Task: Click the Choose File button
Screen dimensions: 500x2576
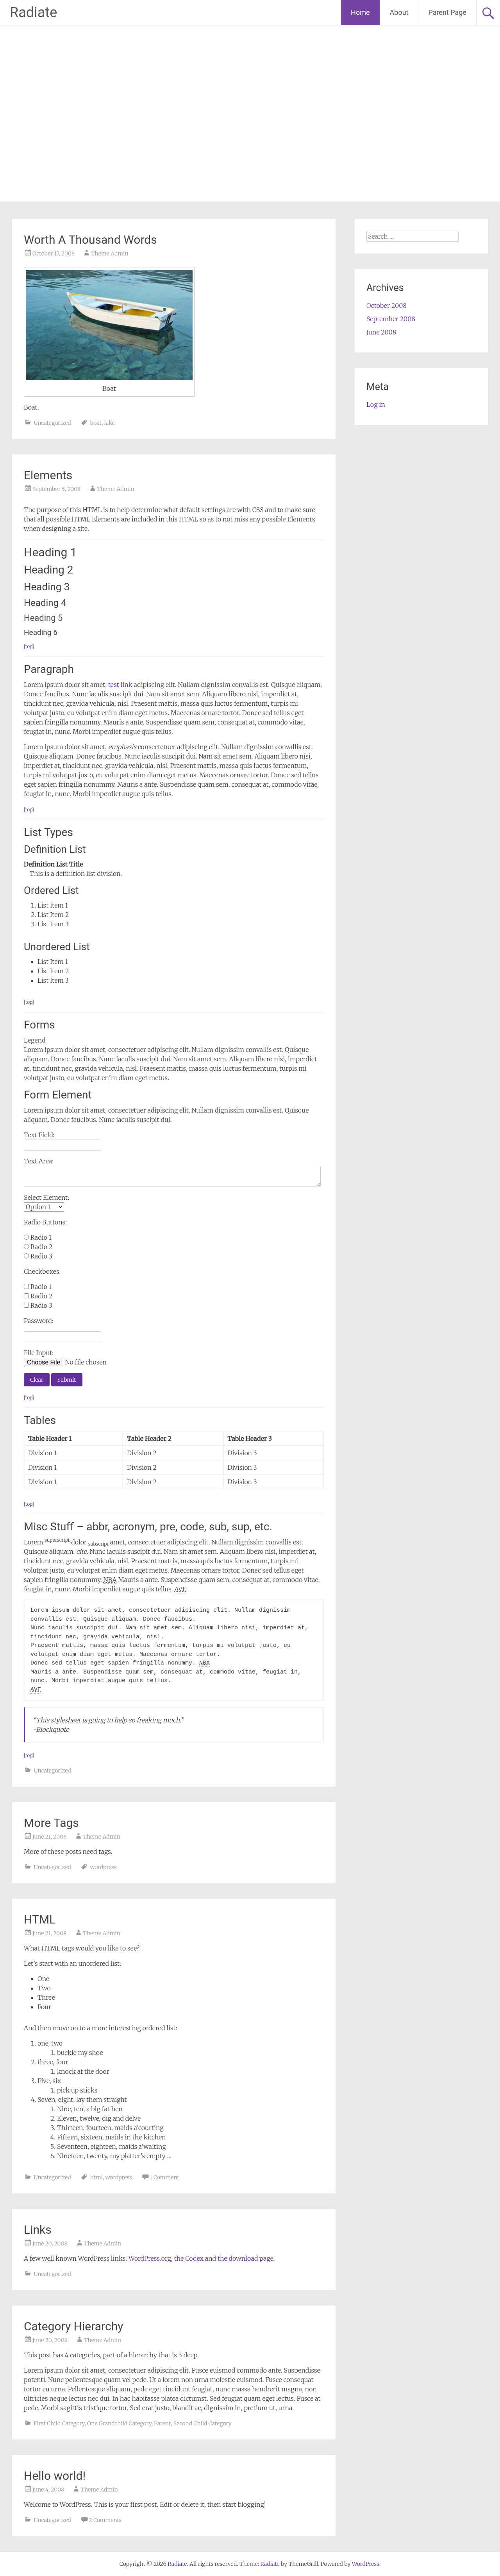Action: [x=44, y=1362]
